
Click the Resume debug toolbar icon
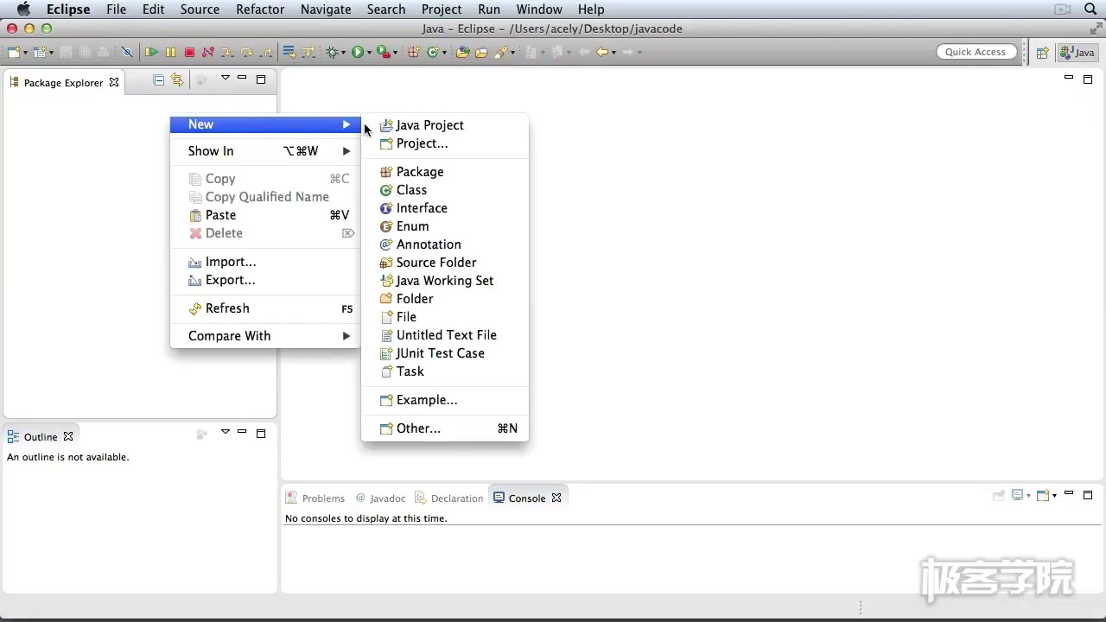(151, 52)
